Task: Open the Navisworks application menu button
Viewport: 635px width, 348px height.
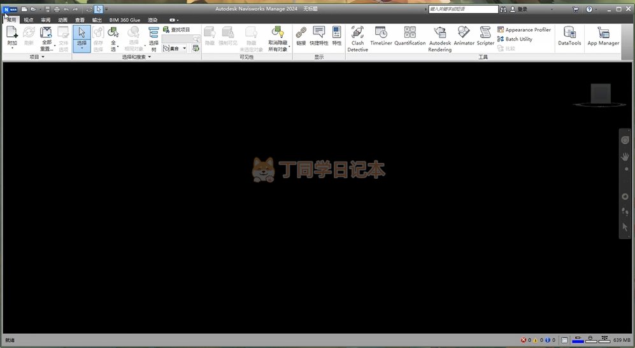Action: [10, 10]
